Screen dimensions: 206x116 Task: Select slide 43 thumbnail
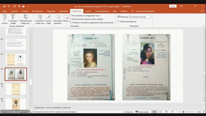(16, 59)
